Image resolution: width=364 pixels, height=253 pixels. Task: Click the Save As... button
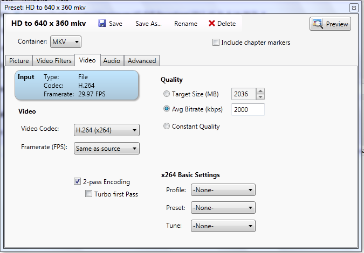(148, 24)
